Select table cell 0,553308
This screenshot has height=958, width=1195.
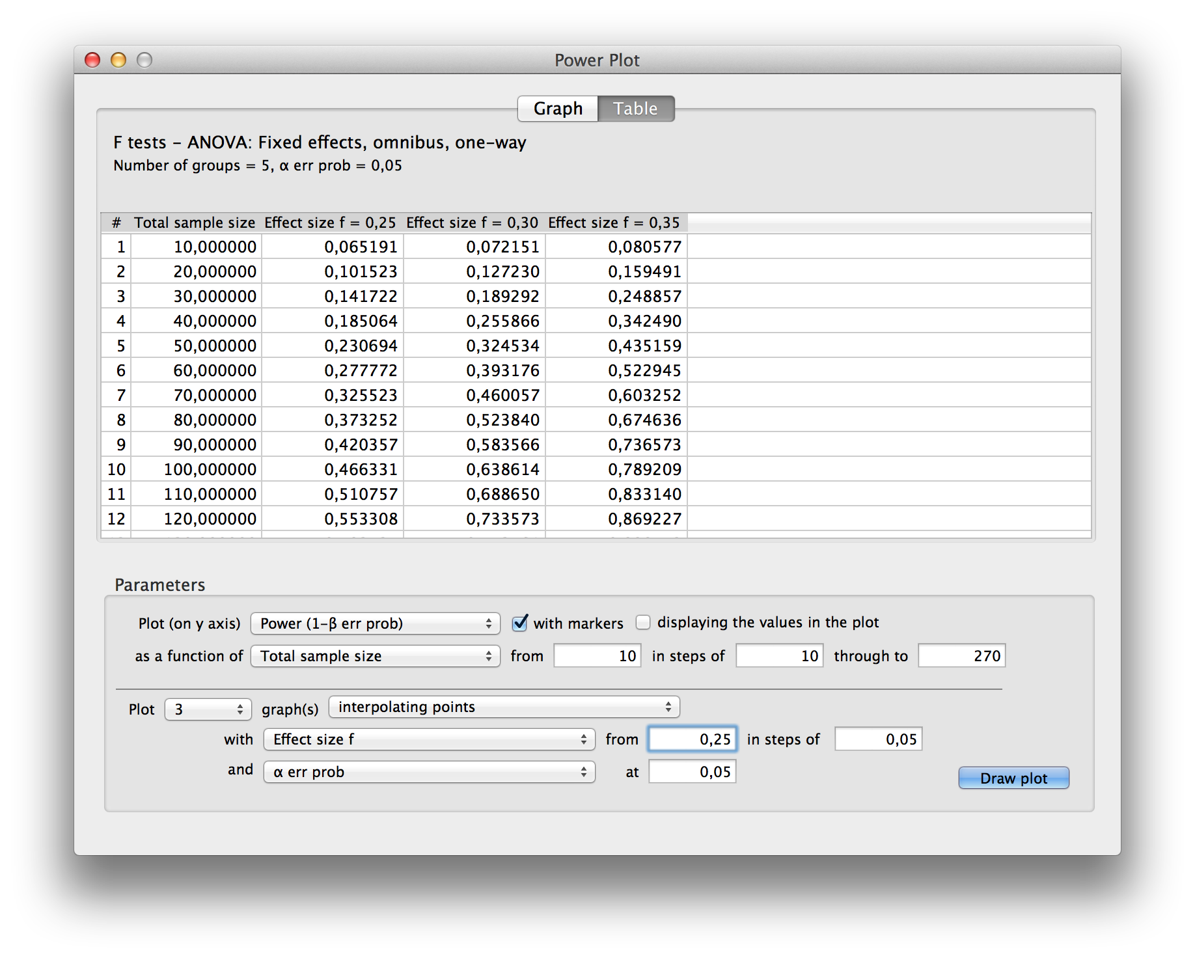pyautogui.click(x=333, y=519)
